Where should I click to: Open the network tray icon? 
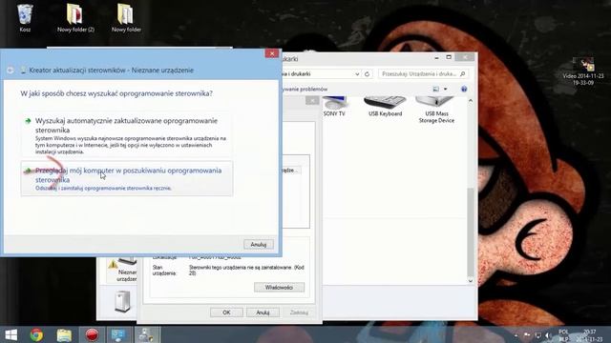[537, 334]
